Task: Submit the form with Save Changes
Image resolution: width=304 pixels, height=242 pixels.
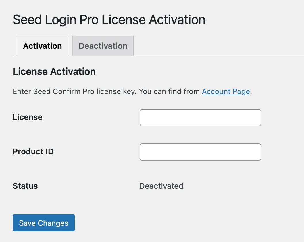Action: tap(44, 223)
